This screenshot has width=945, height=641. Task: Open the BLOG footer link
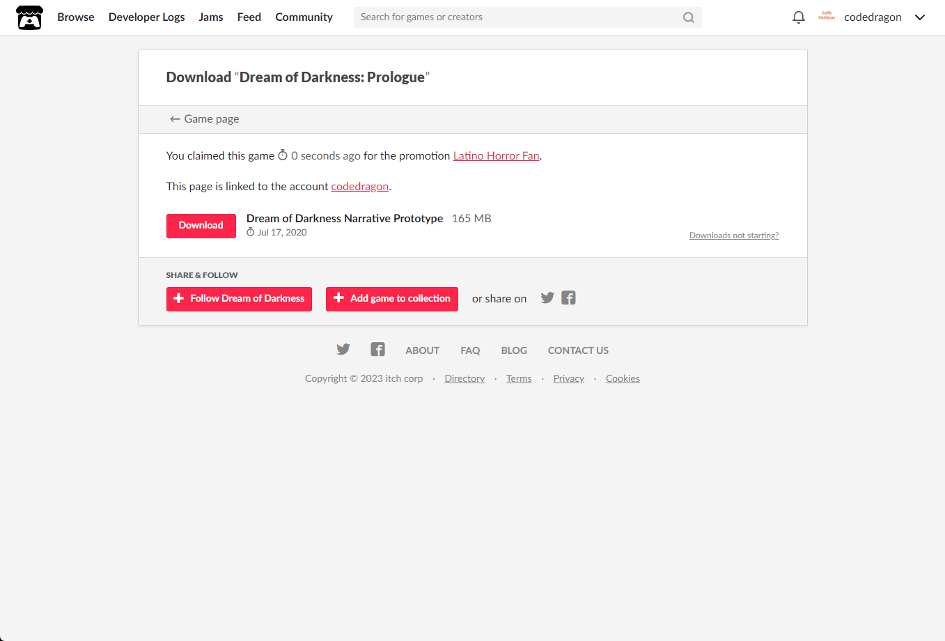pos(514,350)
